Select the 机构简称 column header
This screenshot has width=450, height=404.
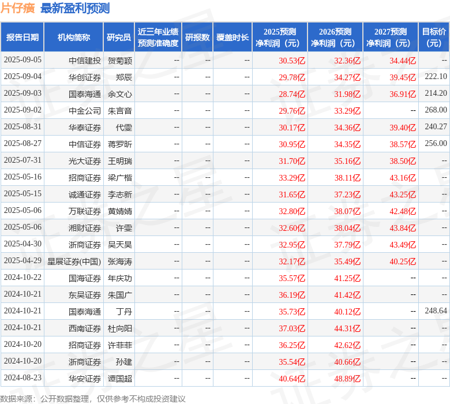tap(74, 38)
